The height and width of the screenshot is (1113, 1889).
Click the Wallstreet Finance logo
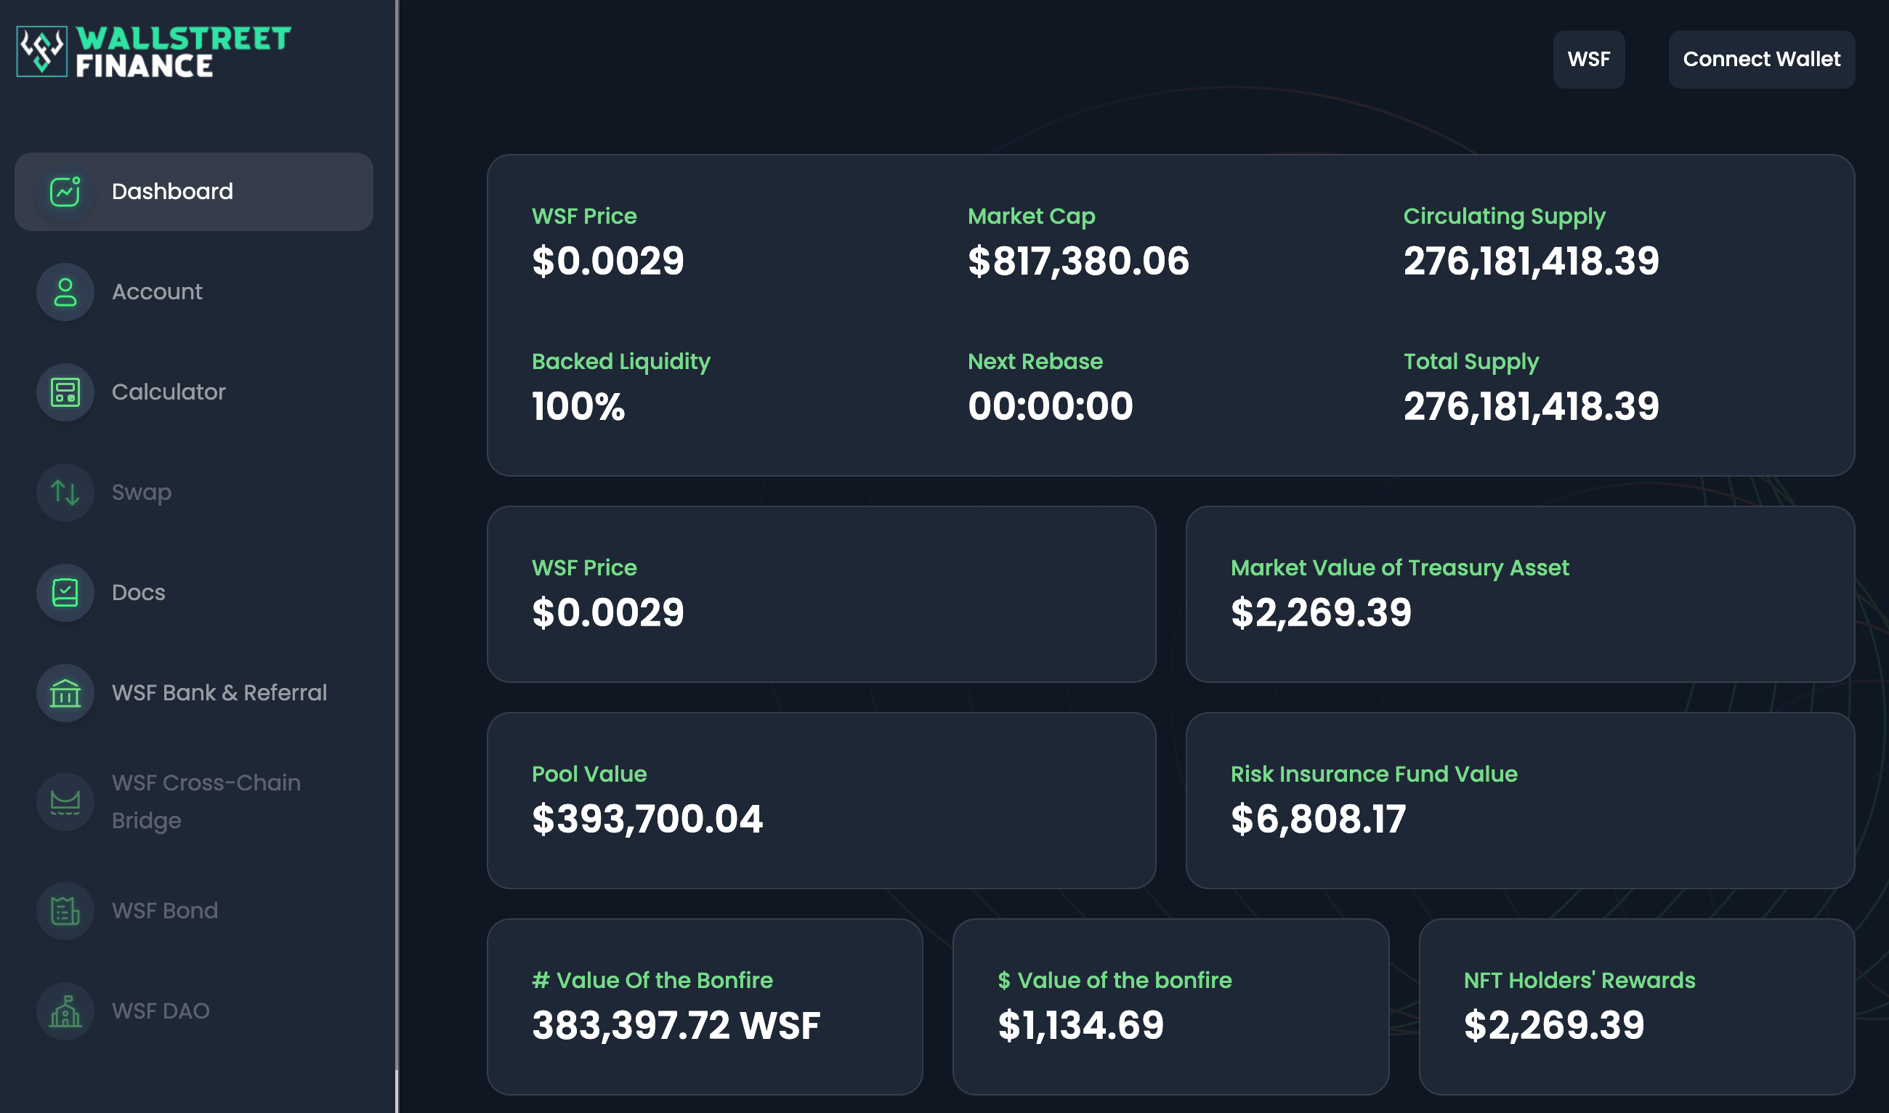pos(154,52)
